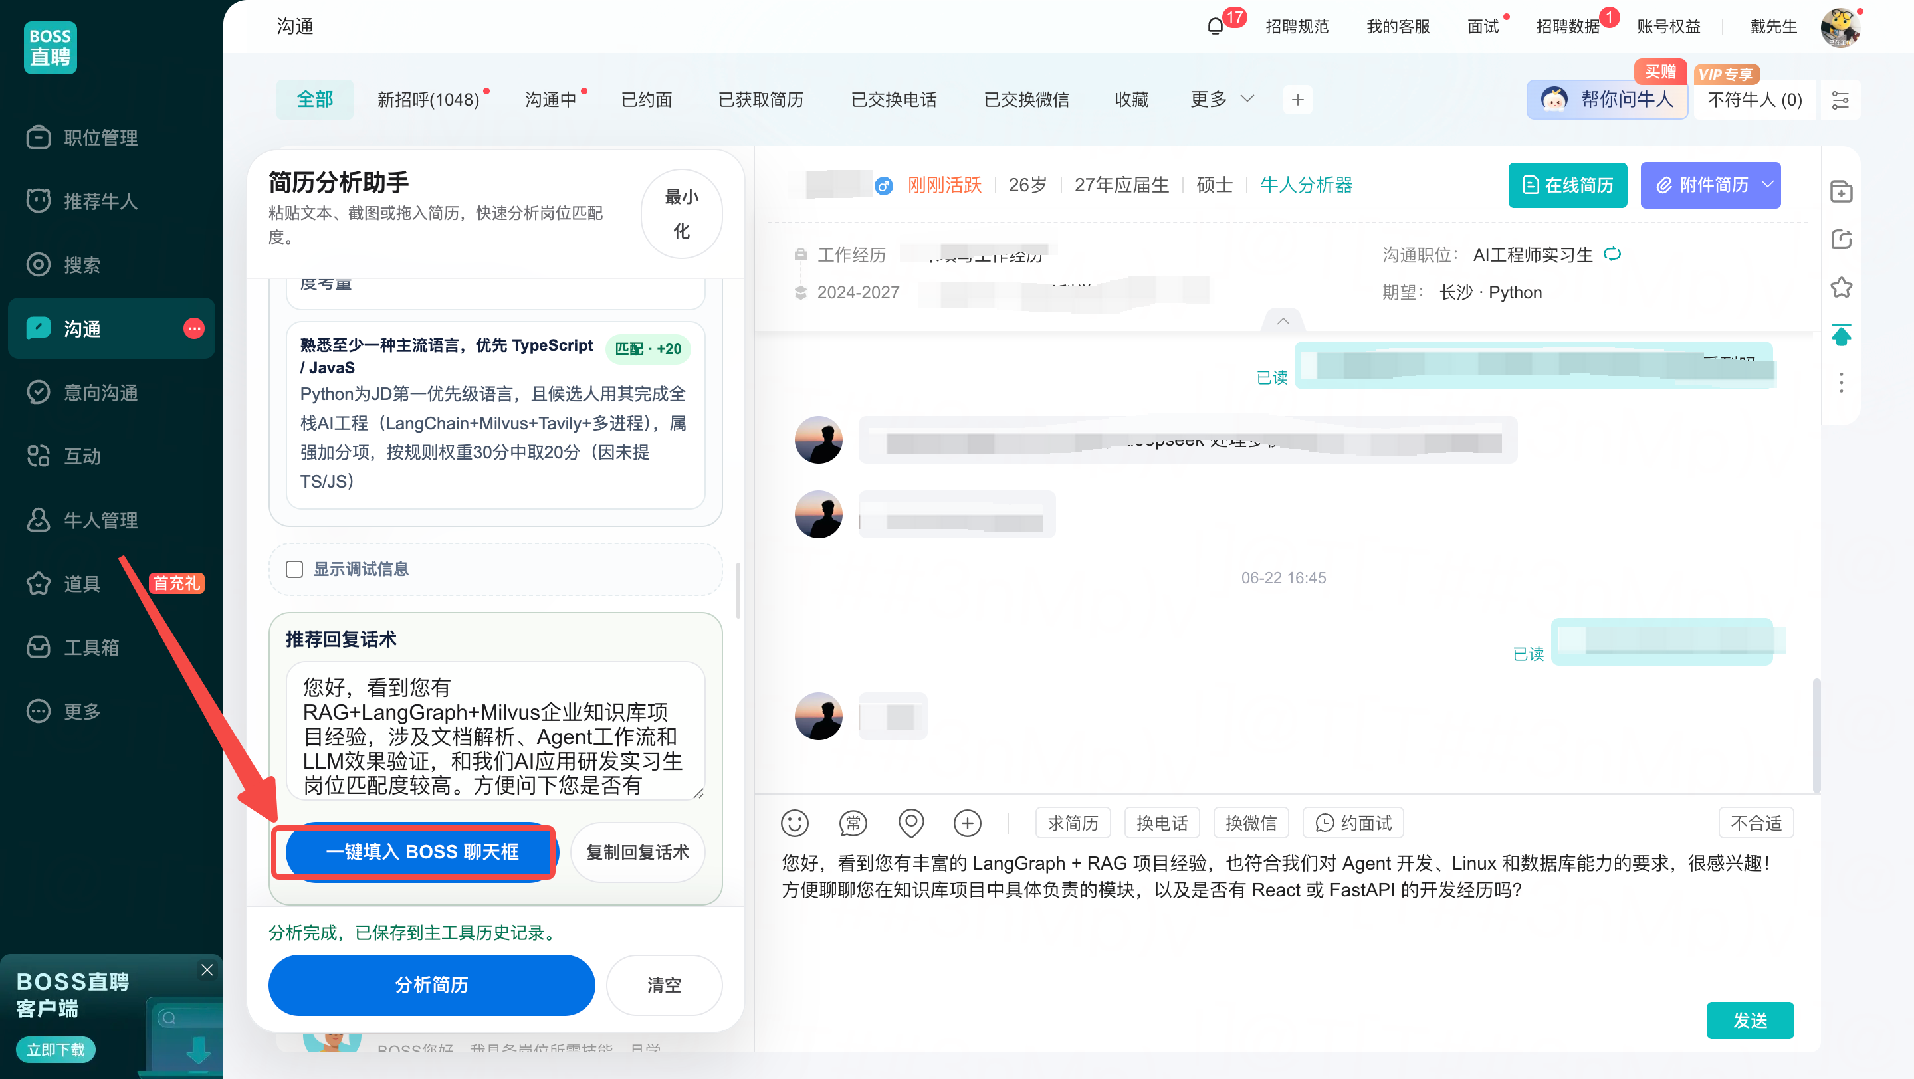Select the 全部 tab

pyautogui.click(x=315, y=100)
